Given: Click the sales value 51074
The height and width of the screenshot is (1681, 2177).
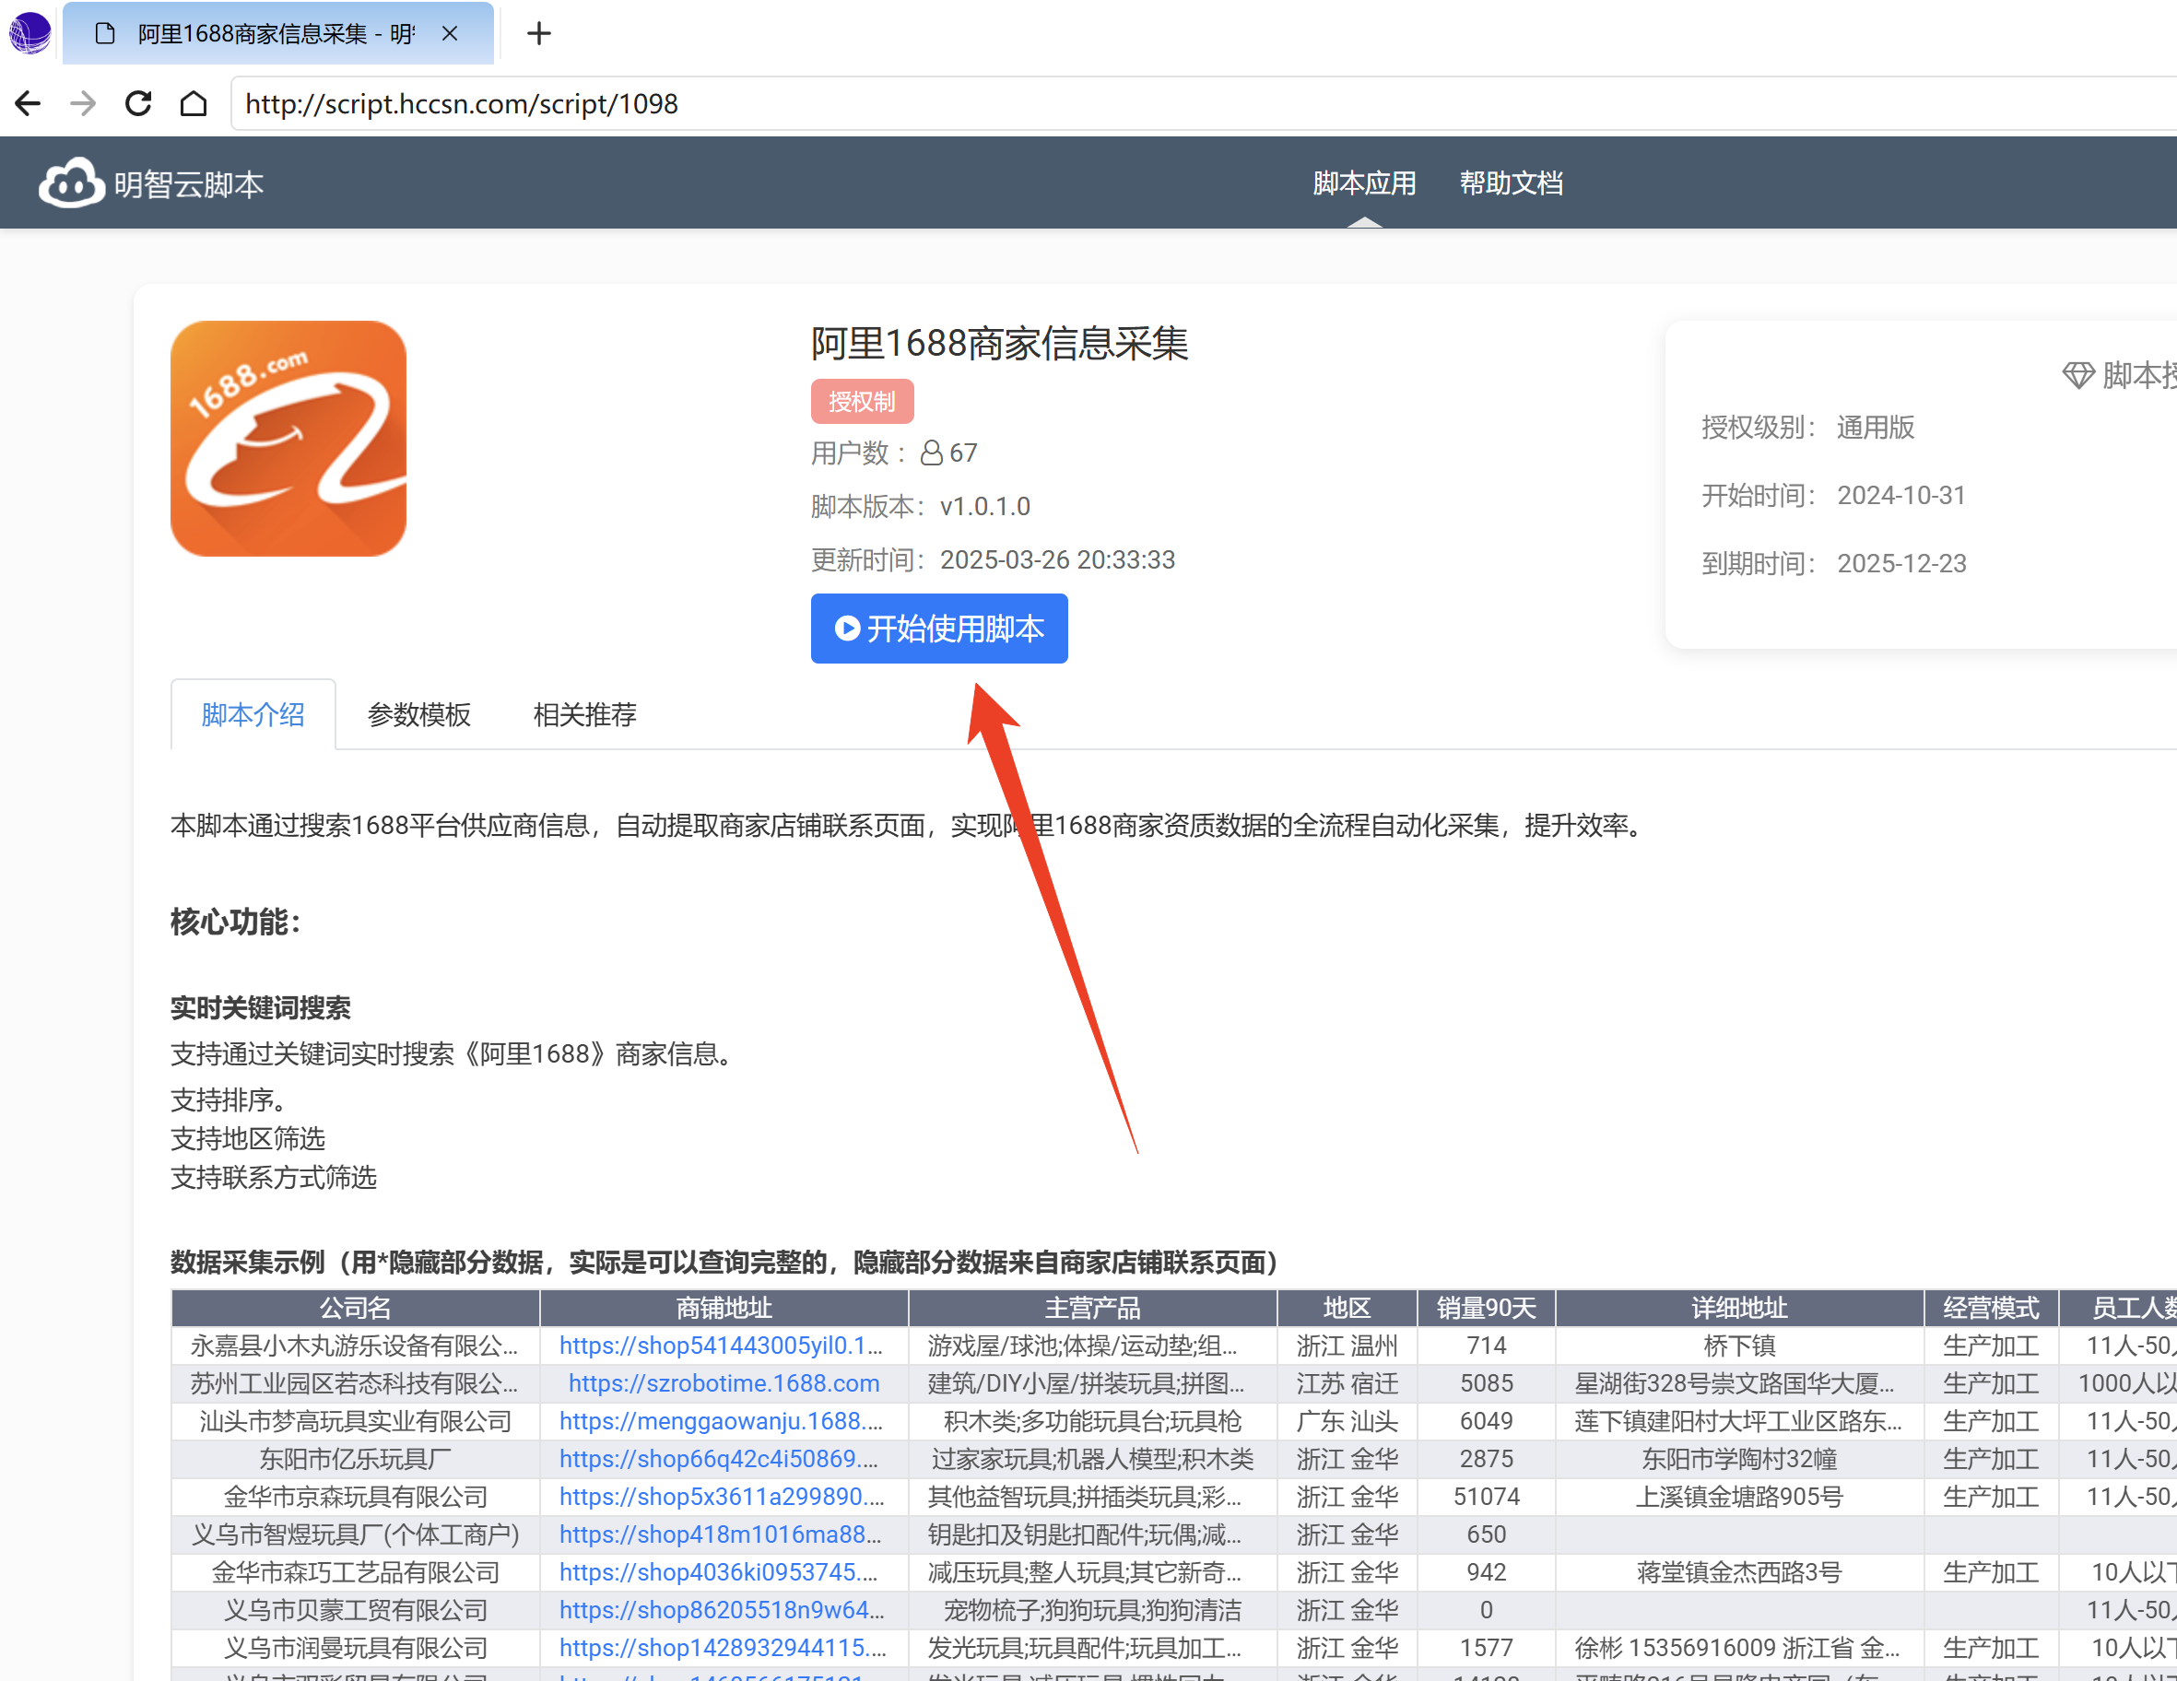Looking at the screenshot, I should [1487, 1497].
